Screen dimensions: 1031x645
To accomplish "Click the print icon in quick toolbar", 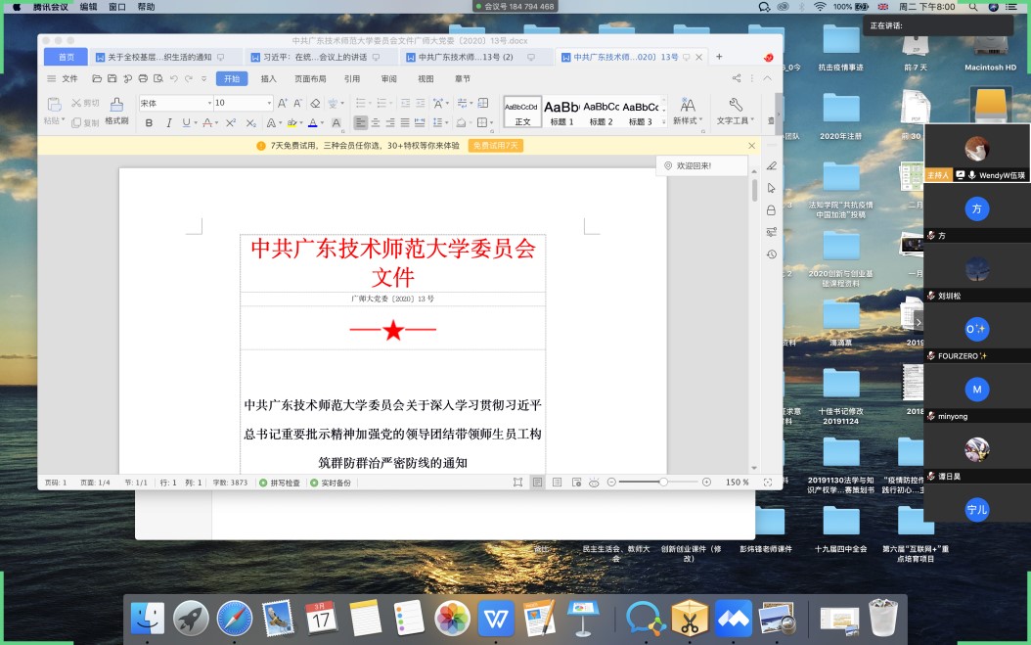I will pos(143,79).
